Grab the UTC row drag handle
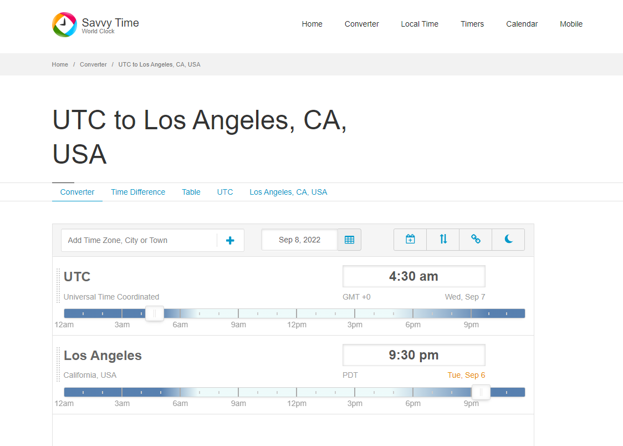This screenshot has width=623, height=446. pos(58,286)
